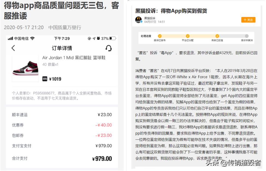Click the blue verified badge beside 黑猫投诉
Image resolution: width=266 pixels, height=171 pixels.
(x=142, y=21)
